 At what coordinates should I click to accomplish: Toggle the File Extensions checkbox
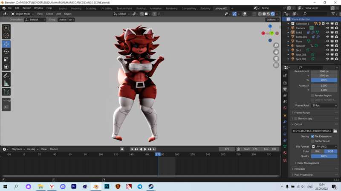pyautogui.click(x=312, y=136)
